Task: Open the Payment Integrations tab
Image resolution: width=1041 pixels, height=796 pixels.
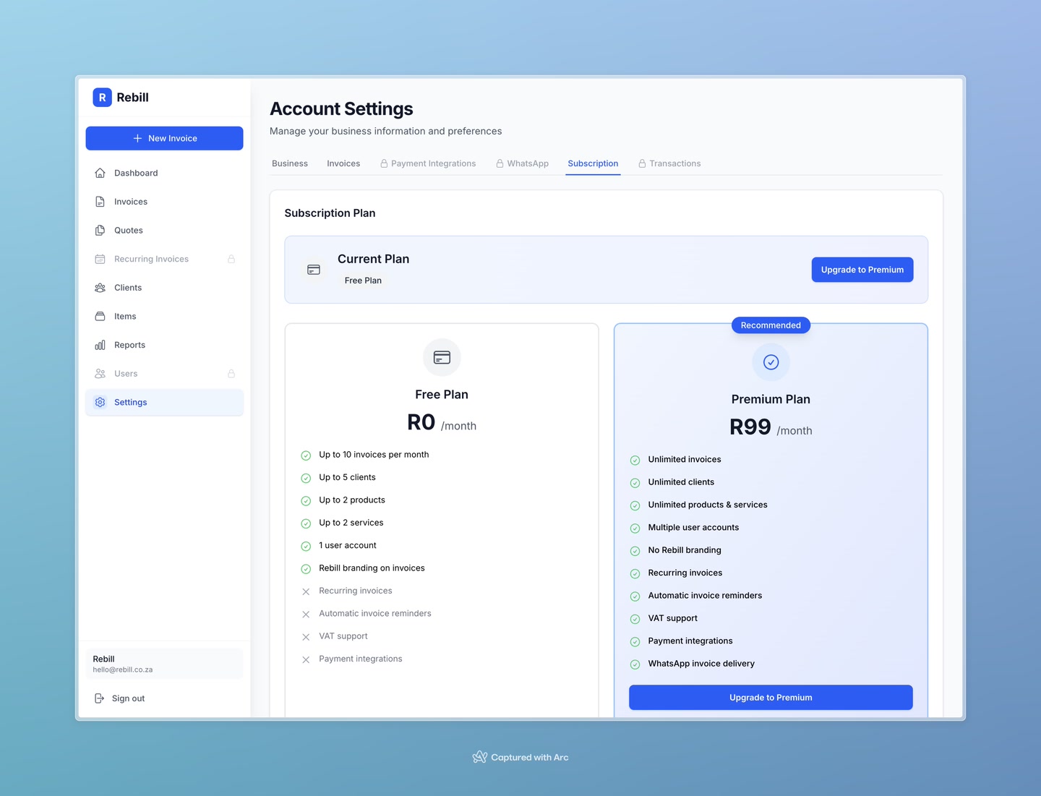Action: point(428,163)
